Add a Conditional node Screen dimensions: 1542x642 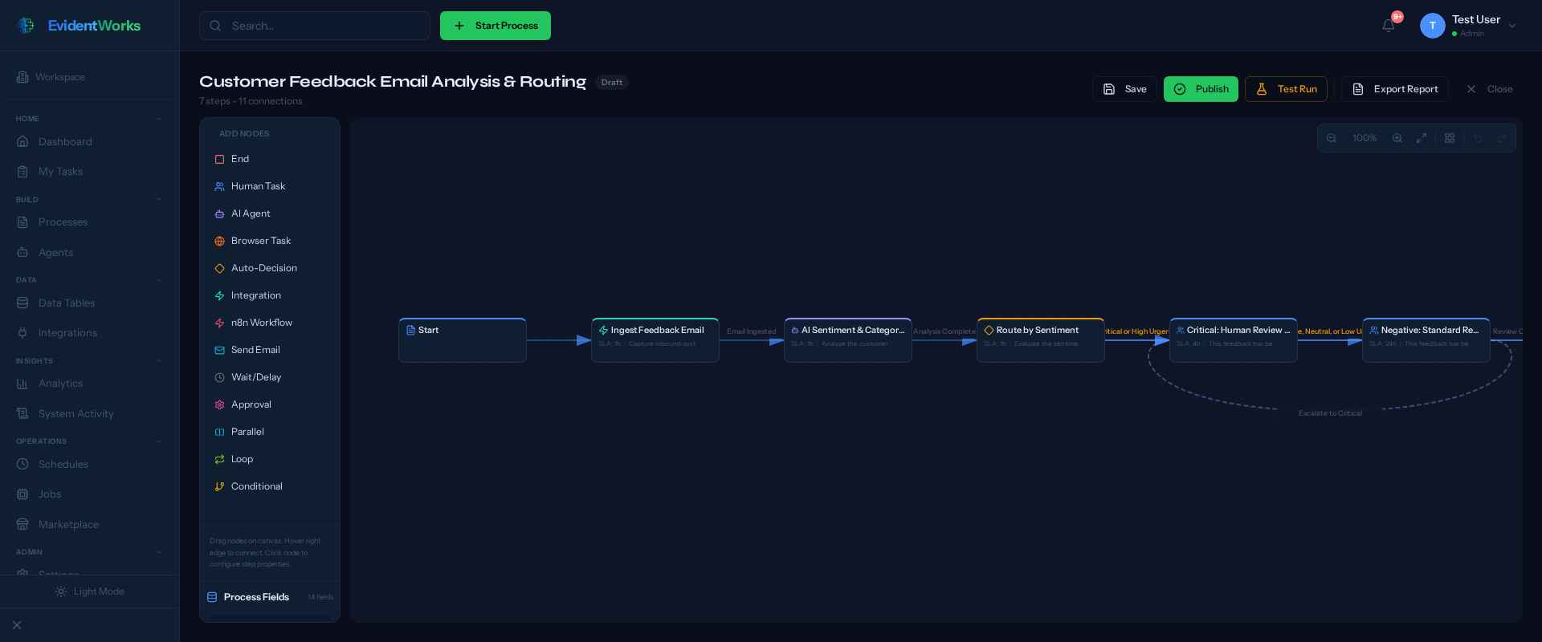[270, 486]
